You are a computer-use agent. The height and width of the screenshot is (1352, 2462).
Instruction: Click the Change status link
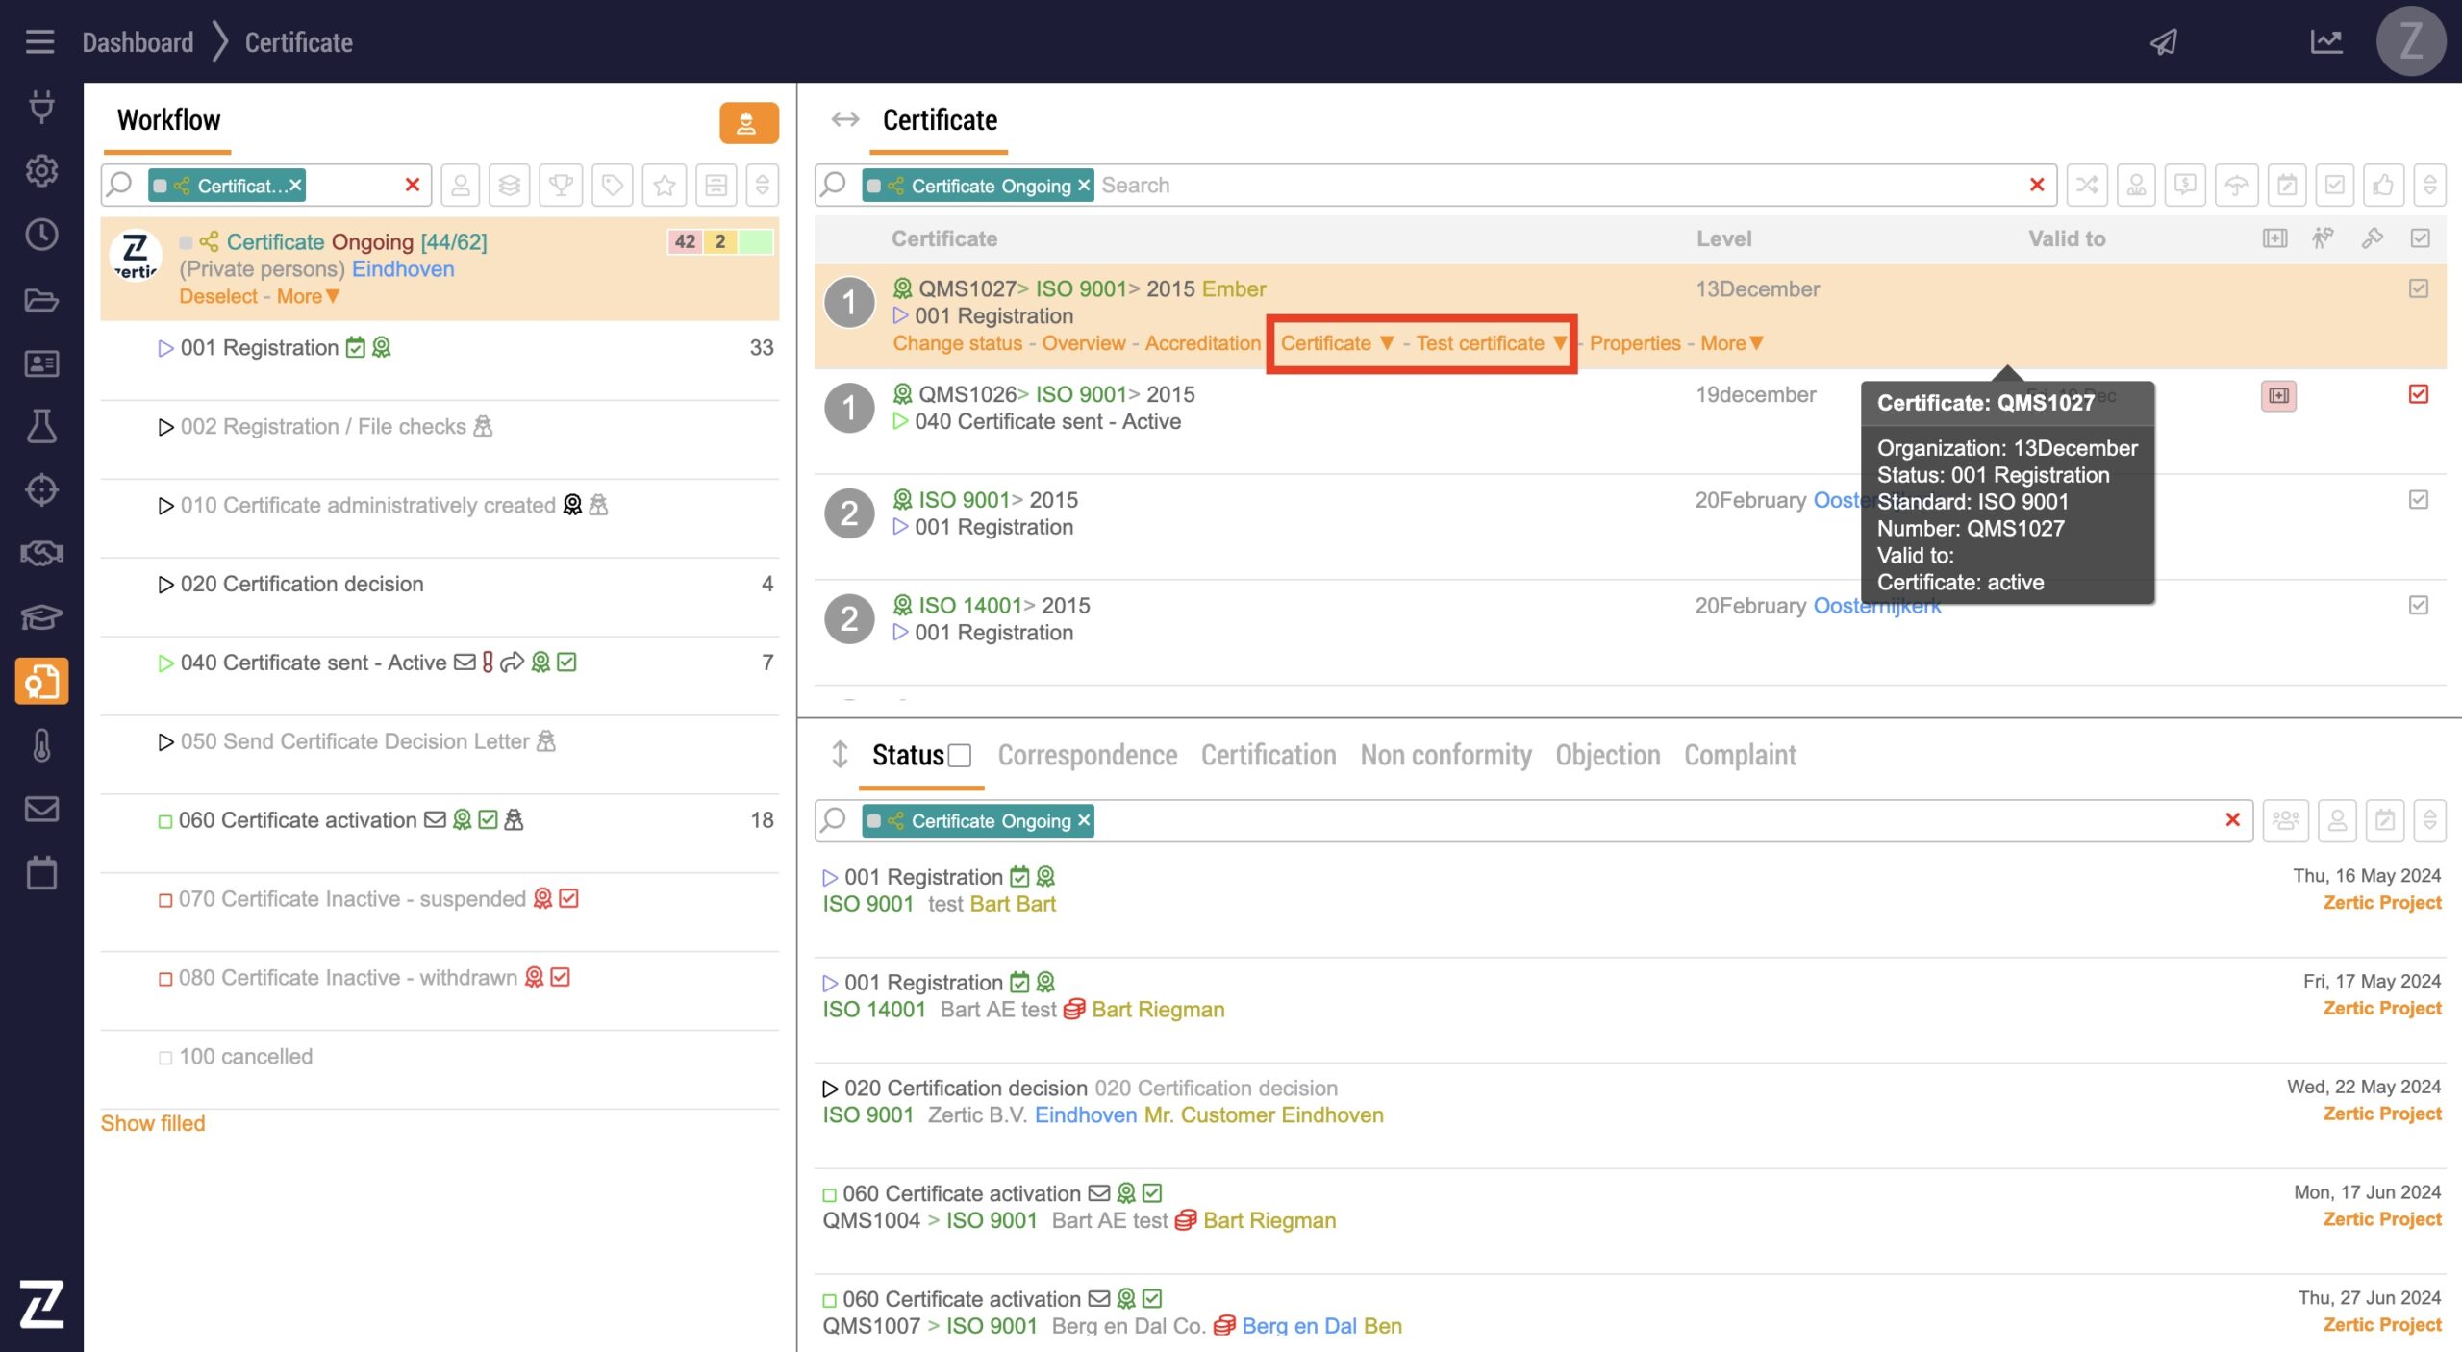click(957, 343)
